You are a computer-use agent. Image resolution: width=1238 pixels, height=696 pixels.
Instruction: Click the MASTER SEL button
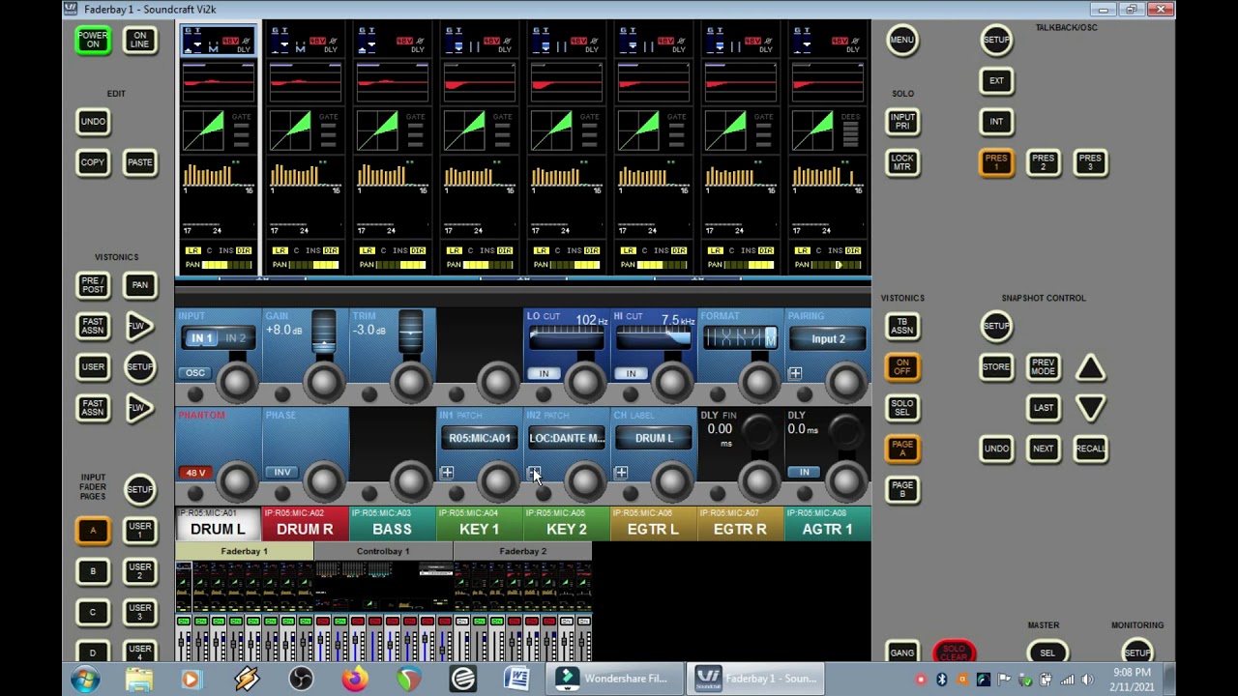click(1047, 652)
